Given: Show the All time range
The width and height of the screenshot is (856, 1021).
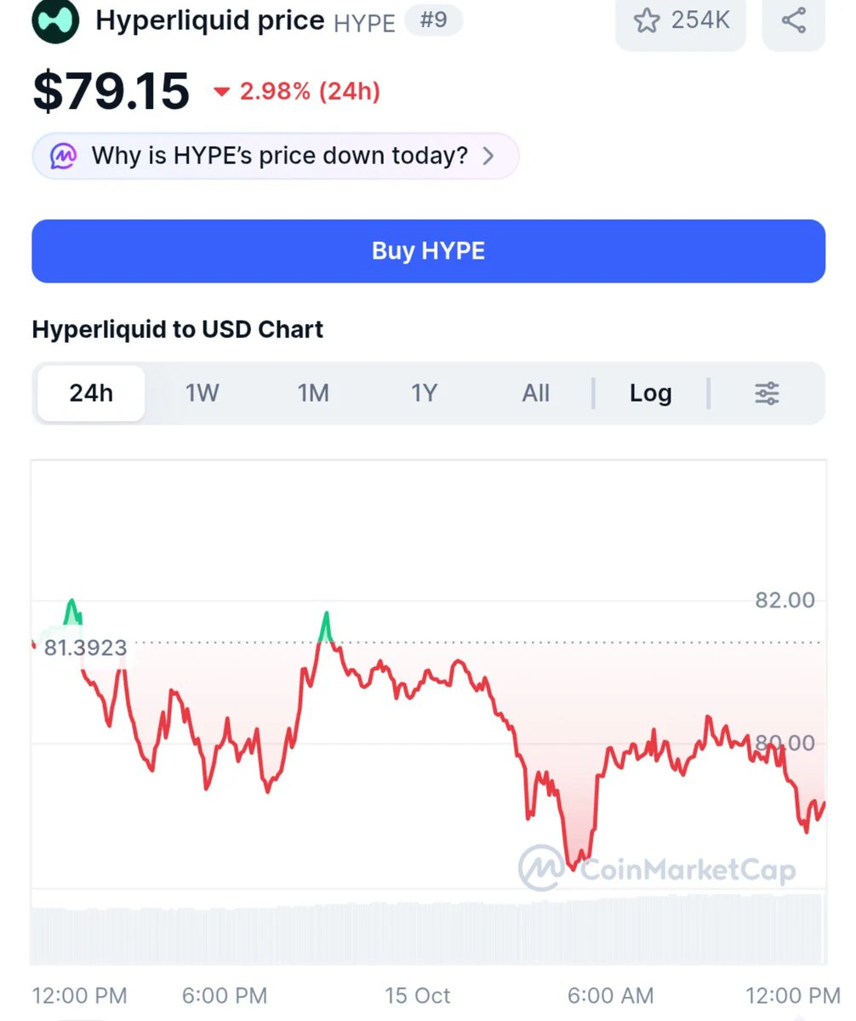Looking at the screenshot, I should [x=536, y=393].
